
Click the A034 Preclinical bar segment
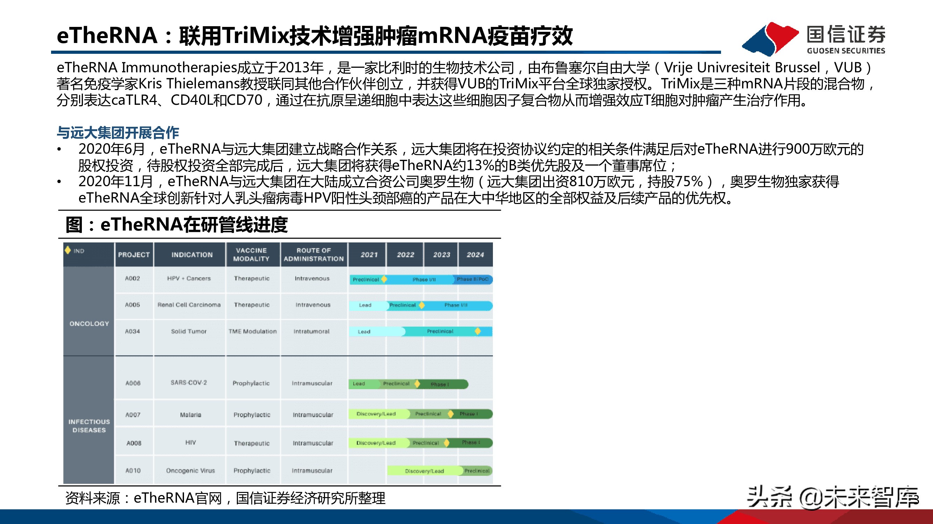coord(440,331)
